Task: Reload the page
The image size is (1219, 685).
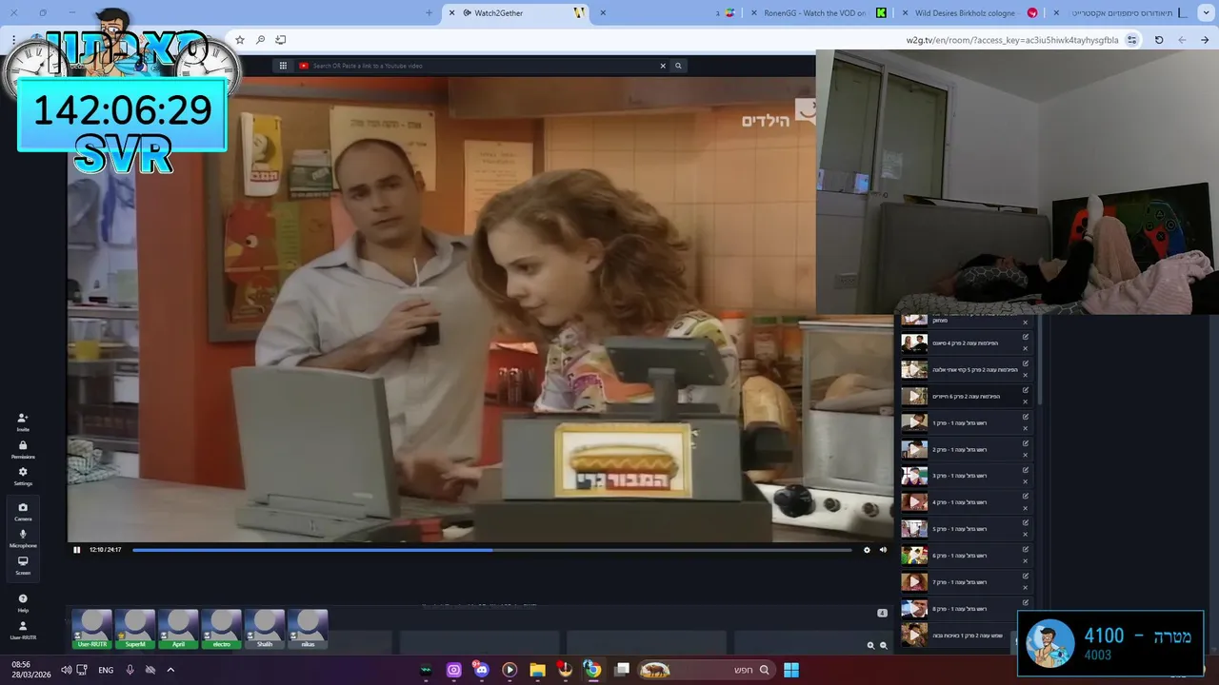Action: pyautogui.click(x=1159, y=40)
